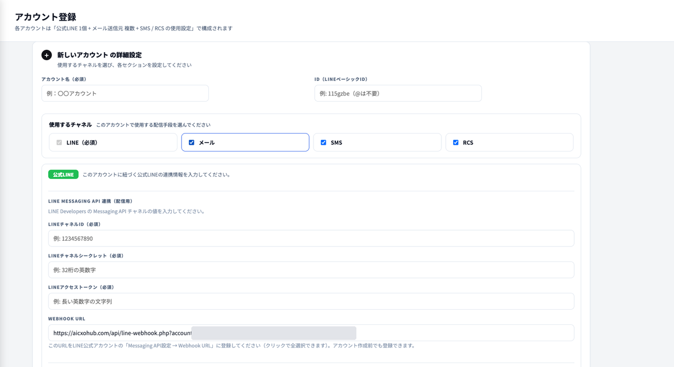Click the LINEアクセストークン input field
674x367 pixels.
click(311, 301)
